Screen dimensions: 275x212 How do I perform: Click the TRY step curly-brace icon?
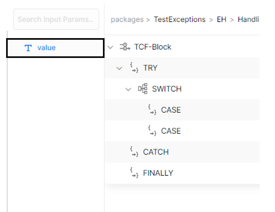134,67
